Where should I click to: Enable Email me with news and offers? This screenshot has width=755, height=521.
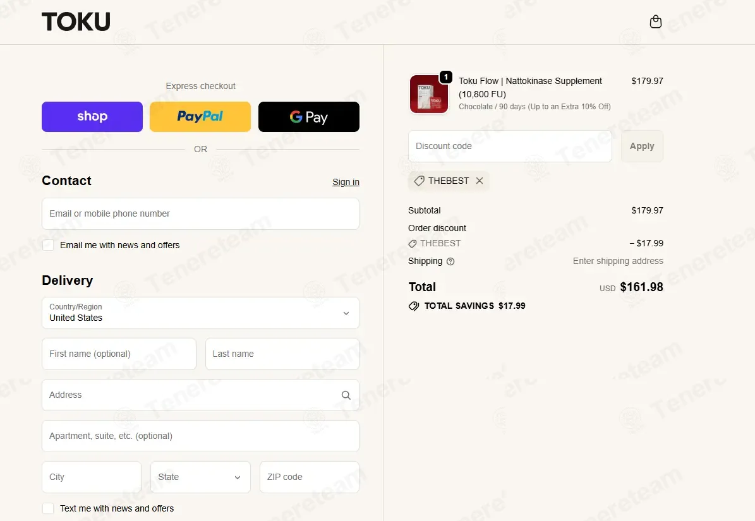coord(48,246)
